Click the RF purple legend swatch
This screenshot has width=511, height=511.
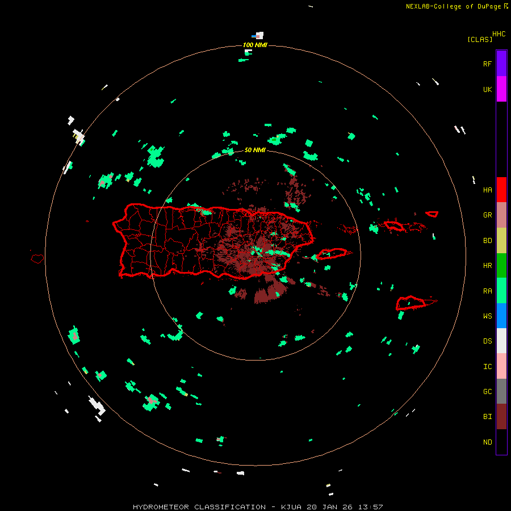(x=501, y=63)
